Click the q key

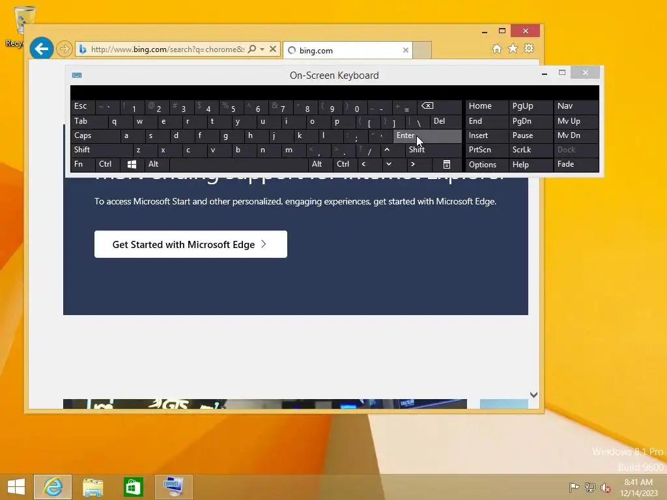120,121
